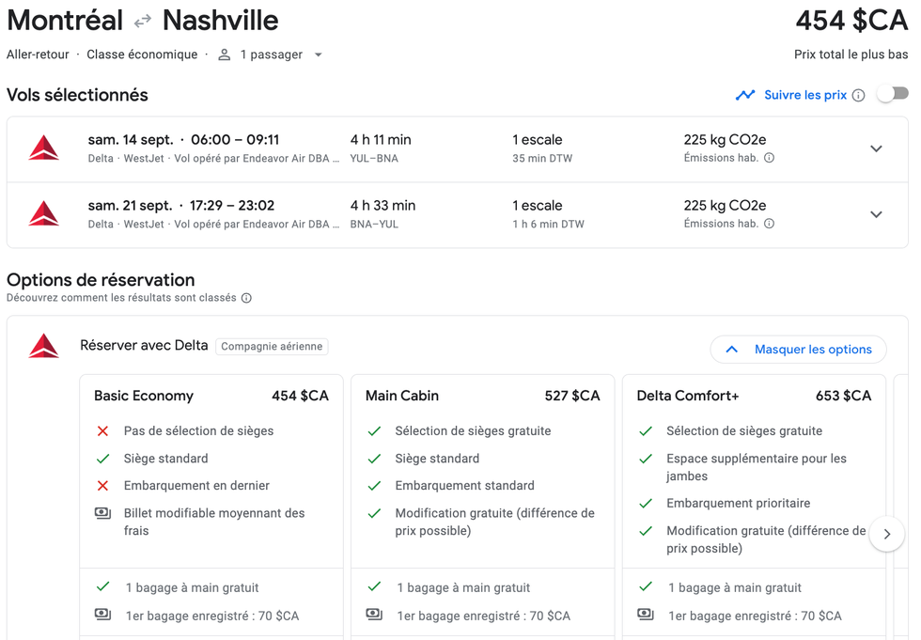Click the Delta logo next to 'Réserver avec Delta'
The width and height of the screenshot is (921, 640).
point(43,345)
